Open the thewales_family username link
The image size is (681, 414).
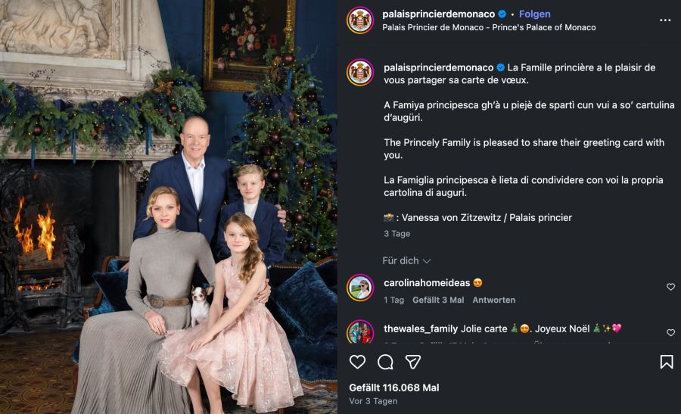pos(421,328)
